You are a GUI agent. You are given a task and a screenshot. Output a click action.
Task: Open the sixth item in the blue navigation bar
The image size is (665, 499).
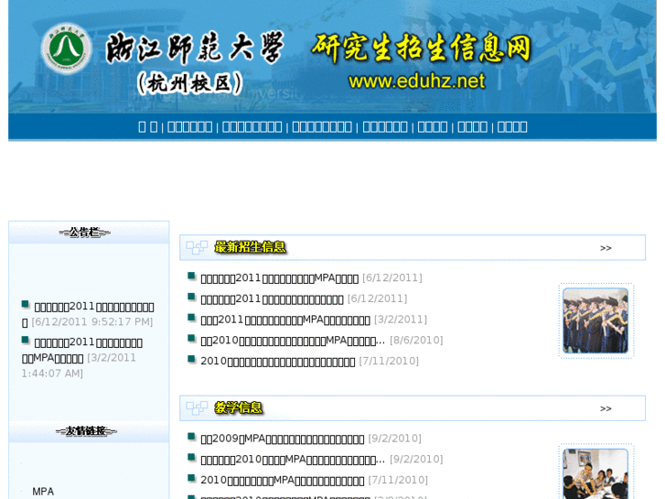pyautogui.click(x=432, y=126)
